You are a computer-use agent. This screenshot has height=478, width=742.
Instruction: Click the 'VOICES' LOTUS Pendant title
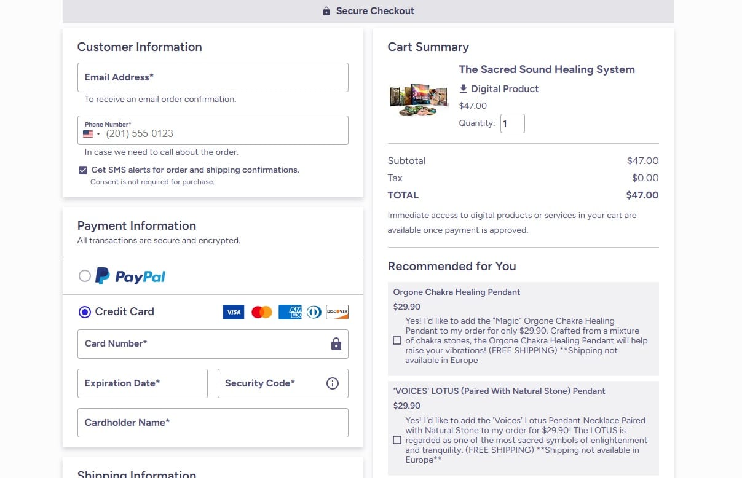499,391
